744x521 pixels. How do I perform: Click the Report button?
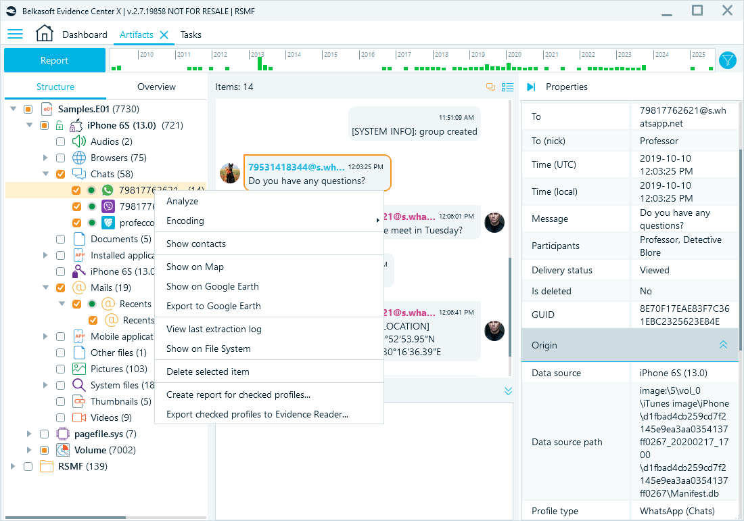[54, 60]
